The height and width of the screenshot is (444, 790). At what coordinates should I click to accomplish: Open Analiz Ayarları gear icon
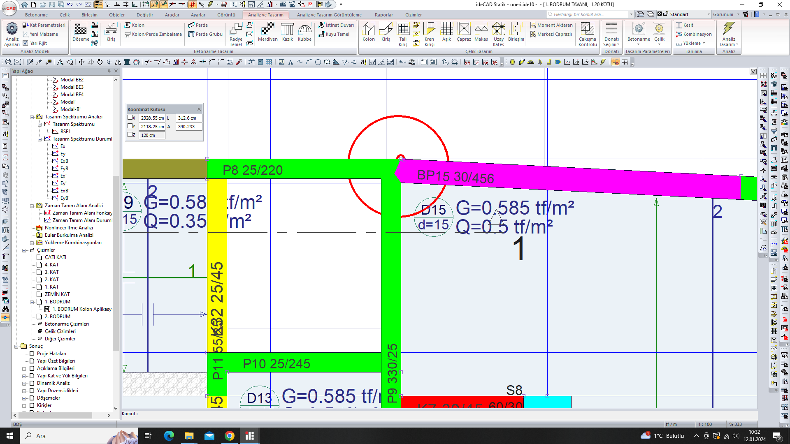point(12,29)
